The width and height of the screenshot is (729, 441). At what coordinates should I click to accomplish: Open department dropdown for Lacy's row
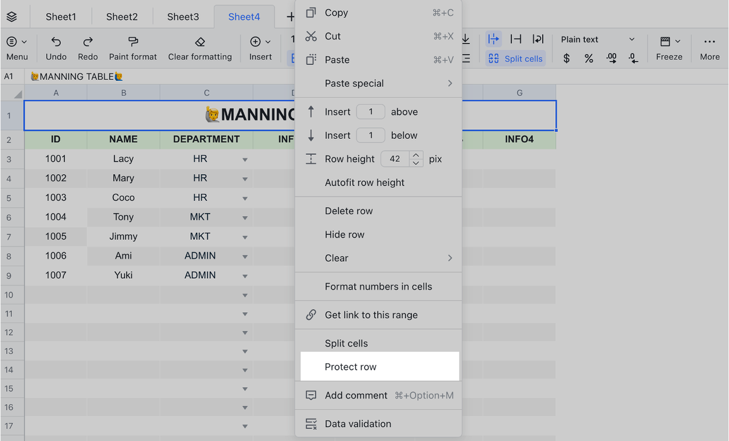click(x=245, y=160)
